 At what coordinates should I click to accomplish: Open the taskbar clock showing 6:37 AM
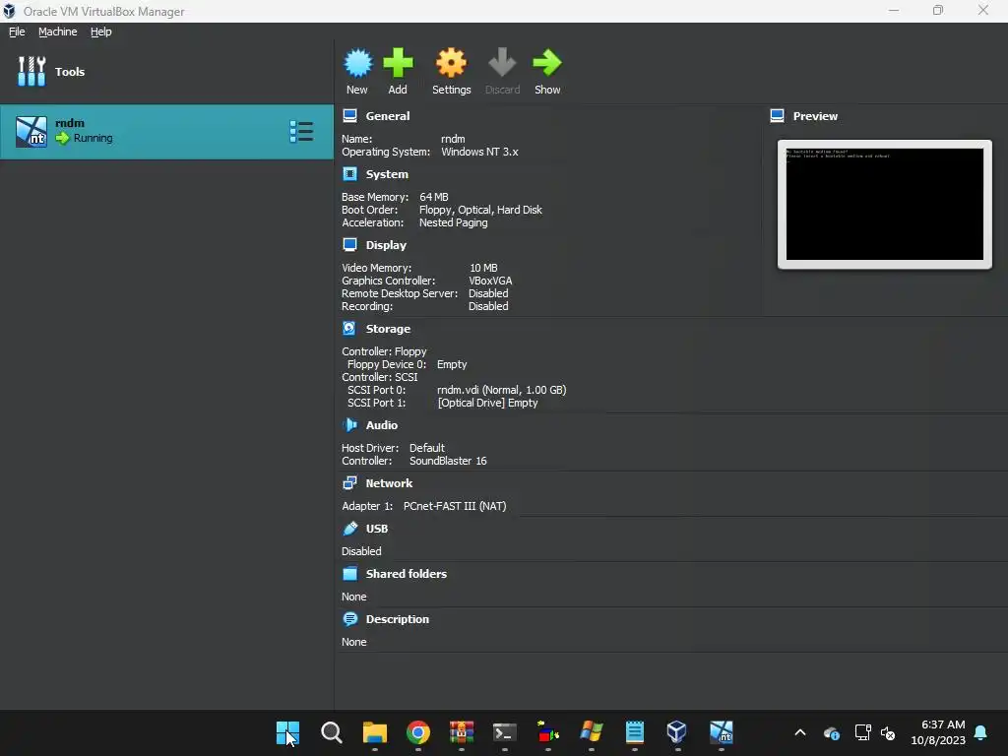coord(938,732)
